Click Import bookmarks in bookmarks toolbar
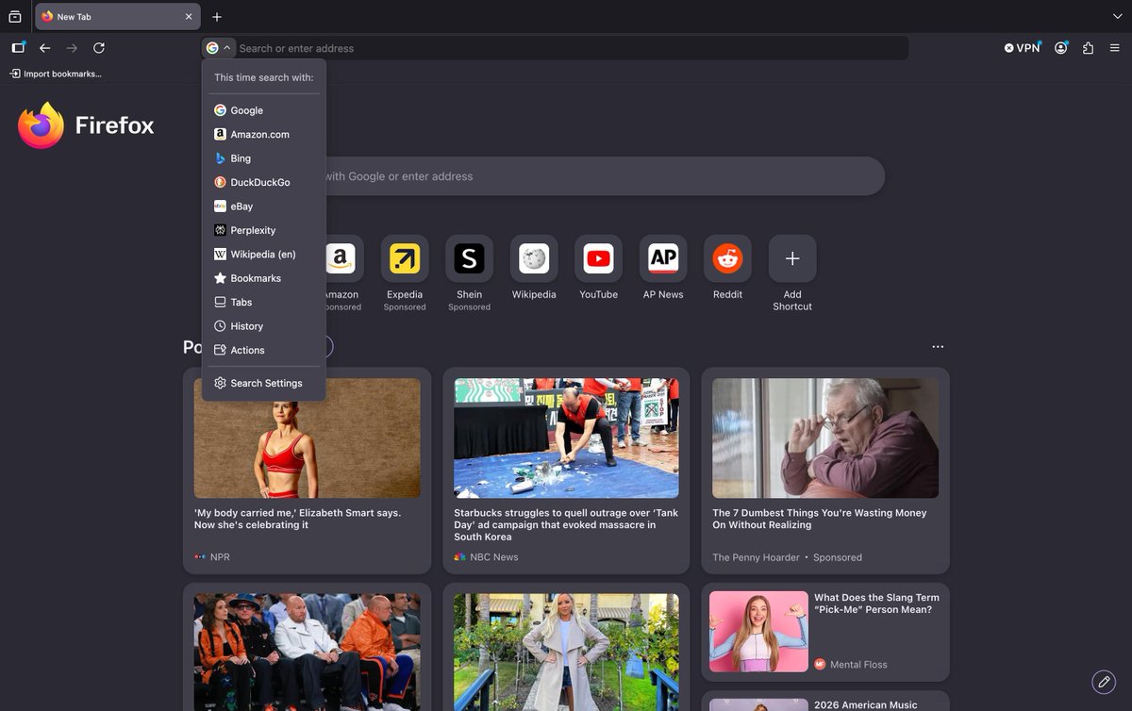The image size is (1132, 711). (56, 74)
